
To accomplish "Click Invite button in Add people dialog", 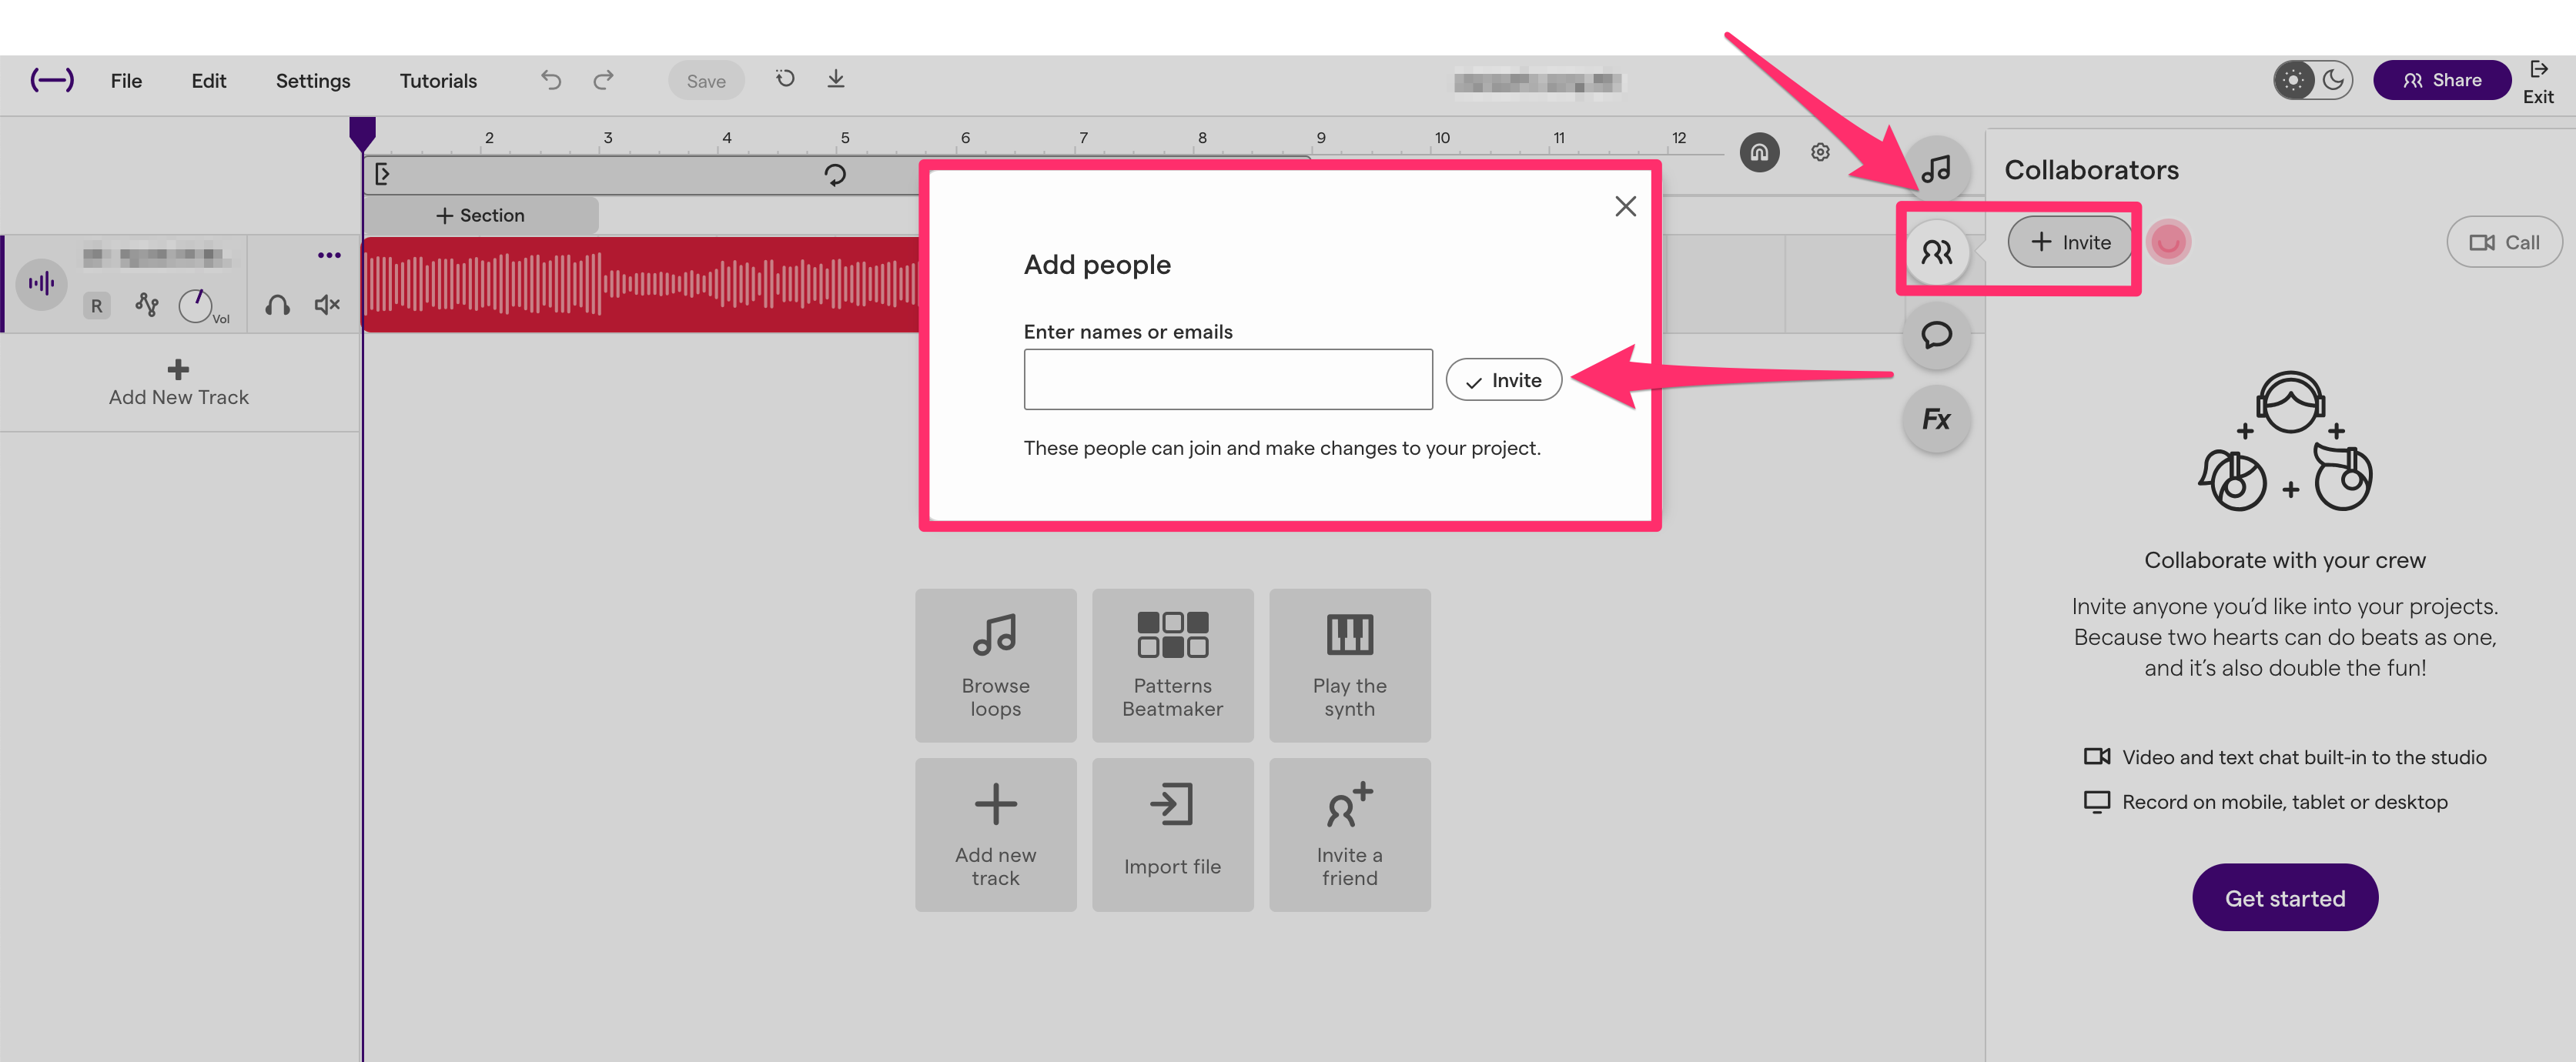I will pos(1504,380).
